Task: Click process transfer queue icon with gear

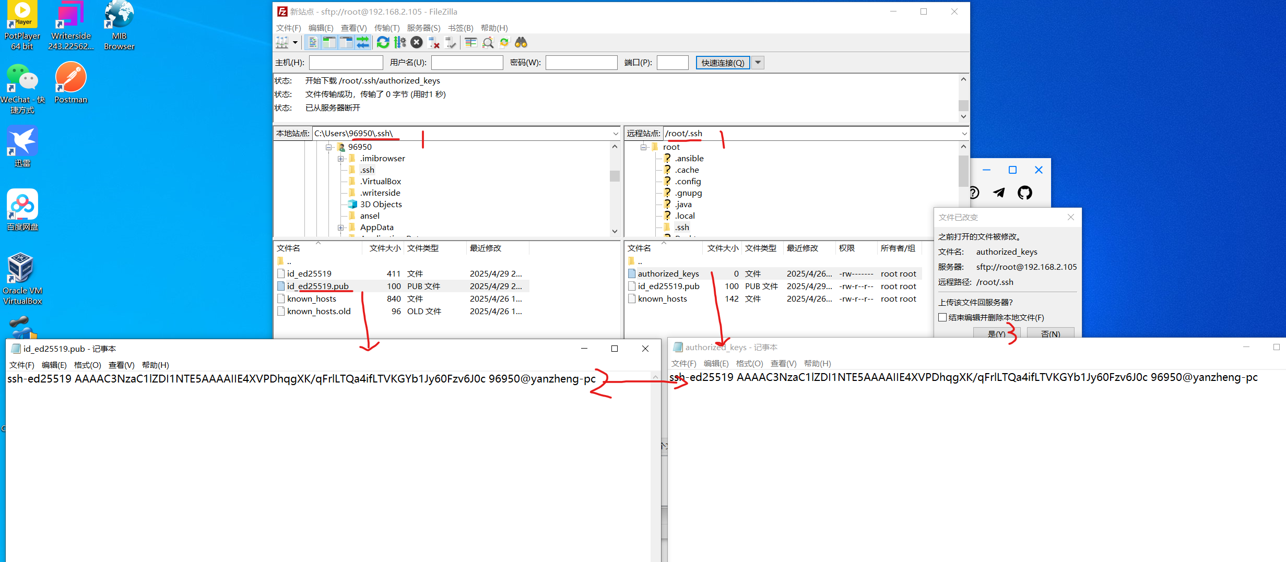Action: 400,43
